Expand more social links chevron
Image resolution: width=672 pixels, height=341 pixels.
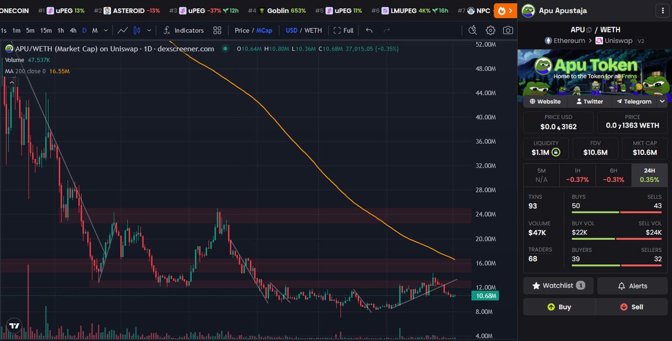tap(662, 101)
